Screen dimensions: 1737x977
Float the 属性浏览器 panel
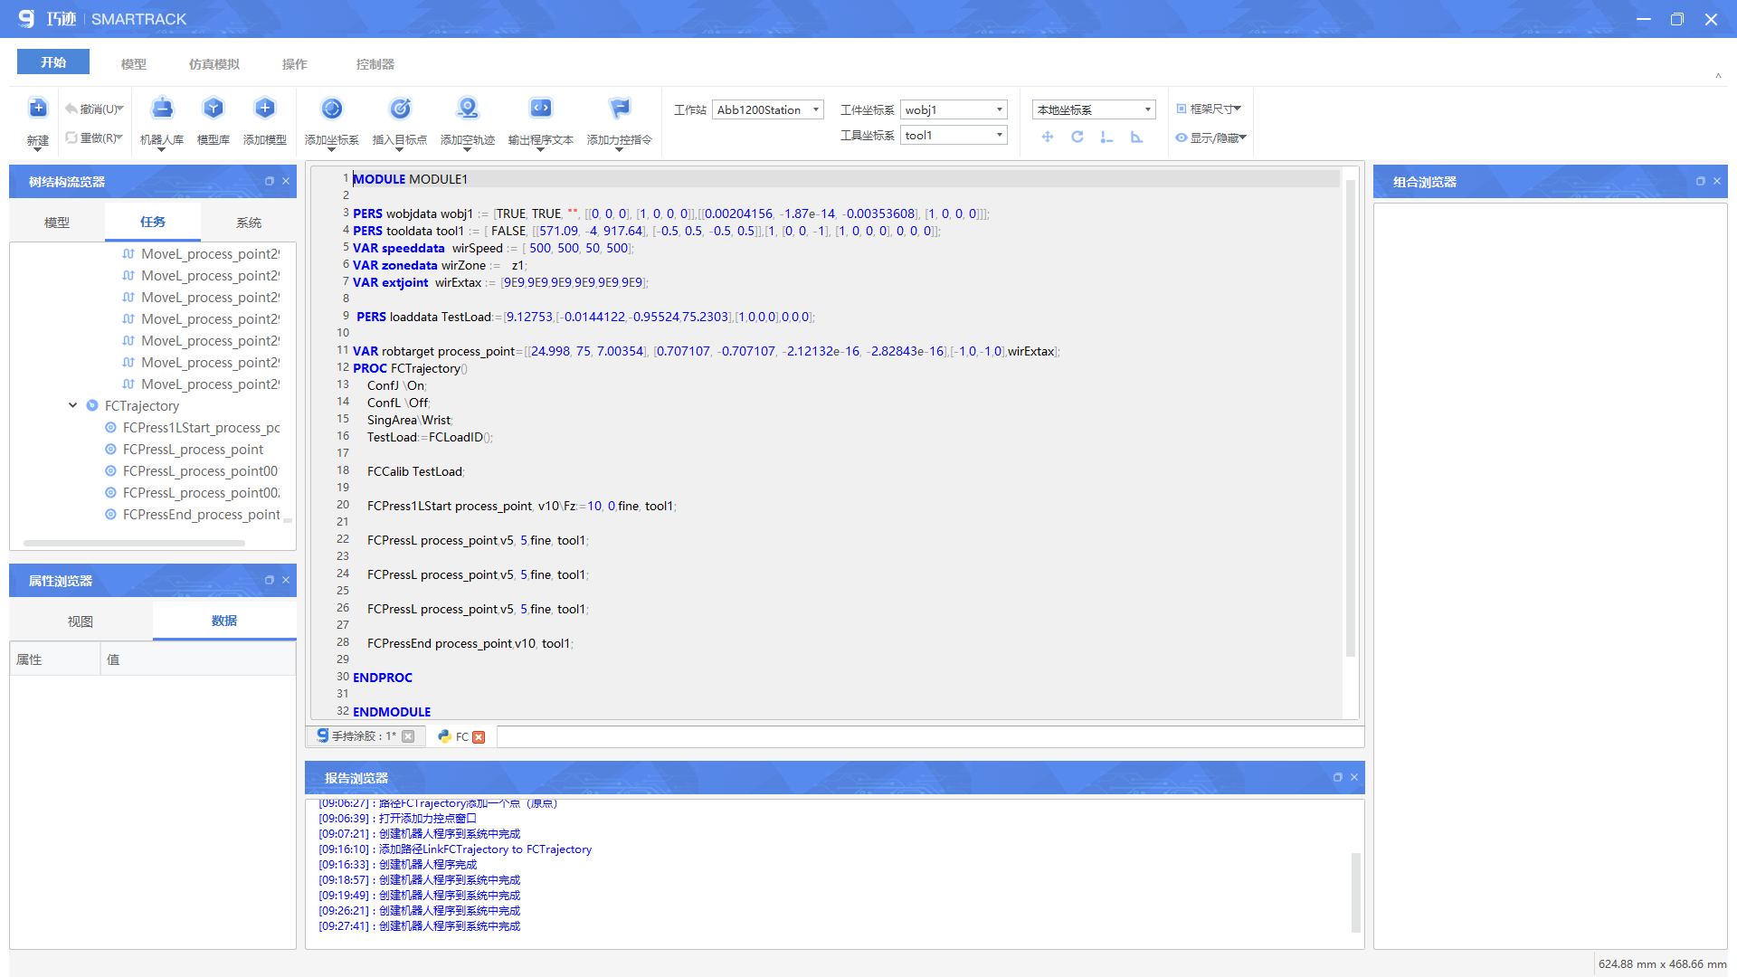(269, 580)
